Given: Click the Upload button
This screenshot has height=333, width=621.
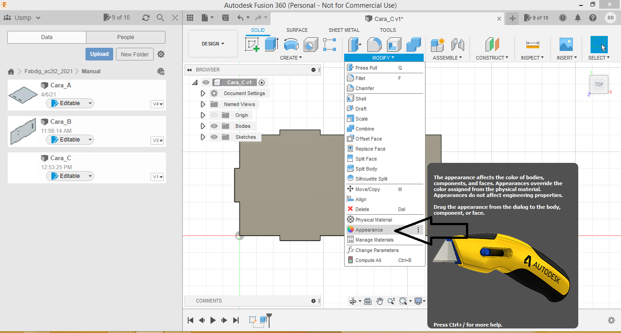Looking at the screenshot, I should pos(99,54).
